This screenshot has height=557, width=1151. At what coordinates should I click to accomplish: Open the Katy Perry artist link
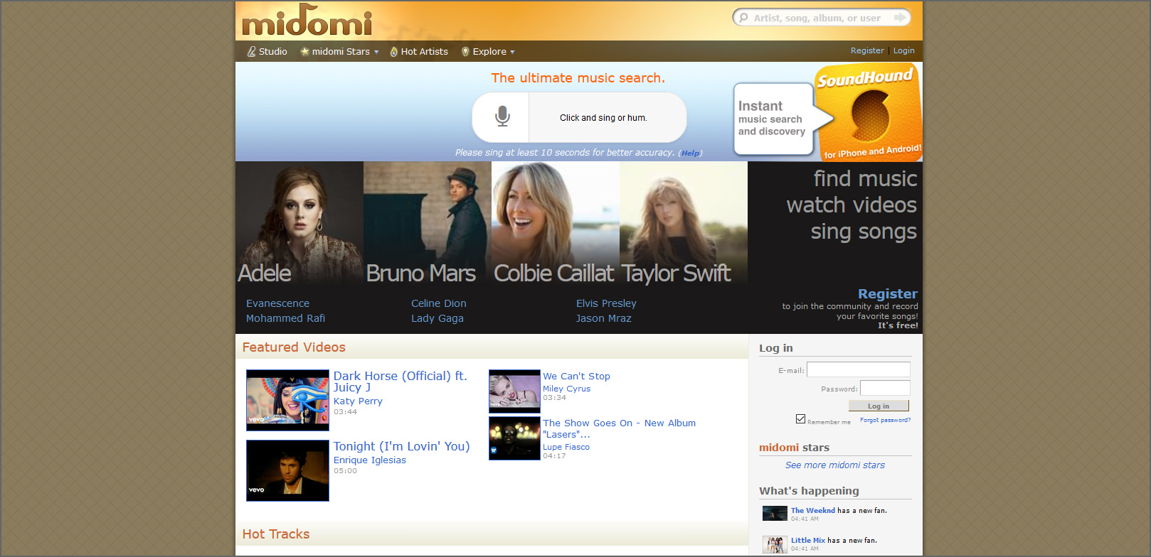tap(358, 401)
